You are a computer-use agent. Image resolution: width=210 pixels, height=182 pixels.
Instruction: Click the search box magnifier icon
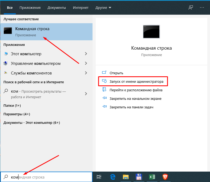pyautogui.click(x=6, y=177)
